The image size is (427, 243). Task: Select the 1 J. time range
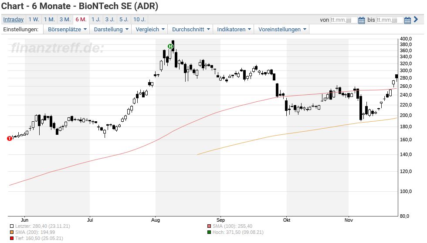[x=96, y=20]
